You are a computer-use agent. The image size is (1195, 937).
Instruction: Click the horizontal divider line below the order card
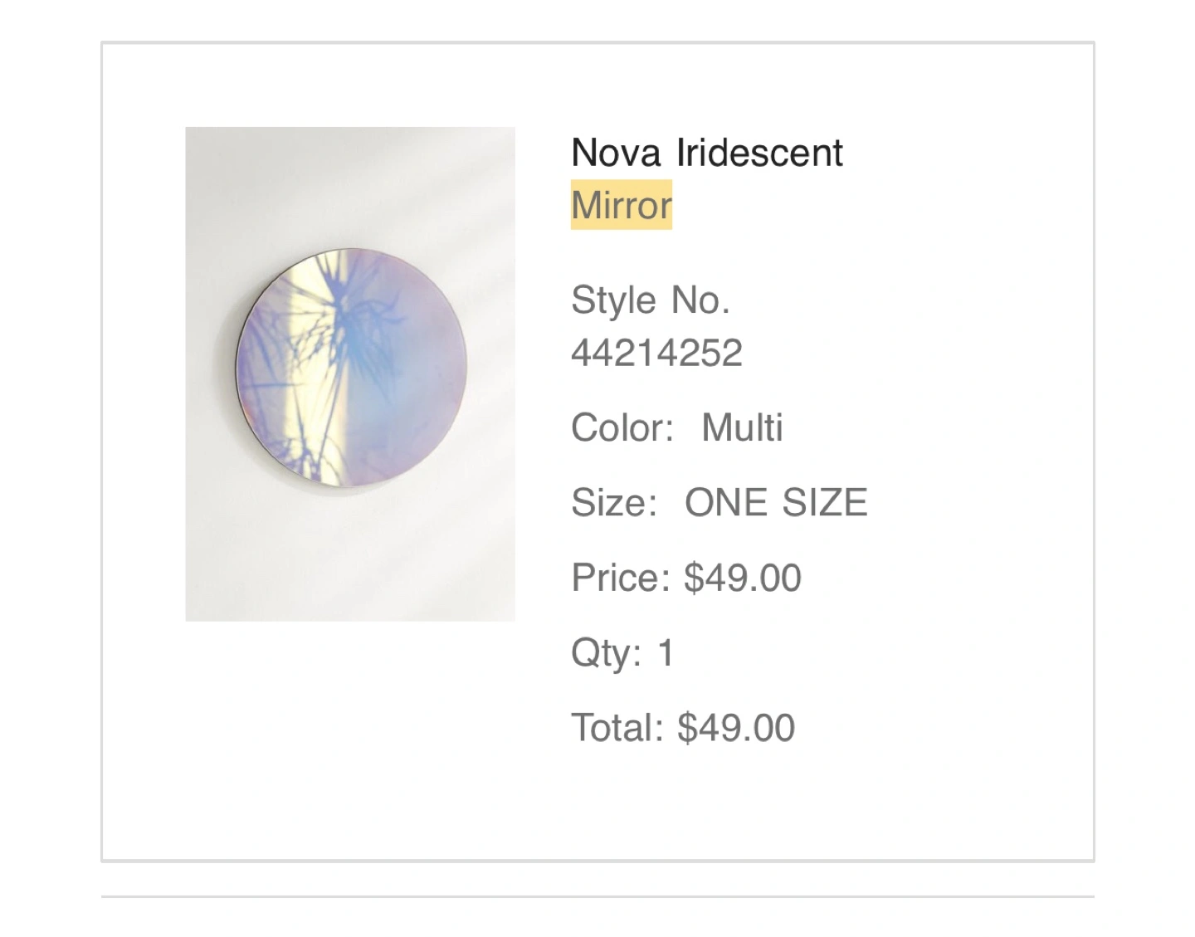pyautogui.click(x=597, y=896)
